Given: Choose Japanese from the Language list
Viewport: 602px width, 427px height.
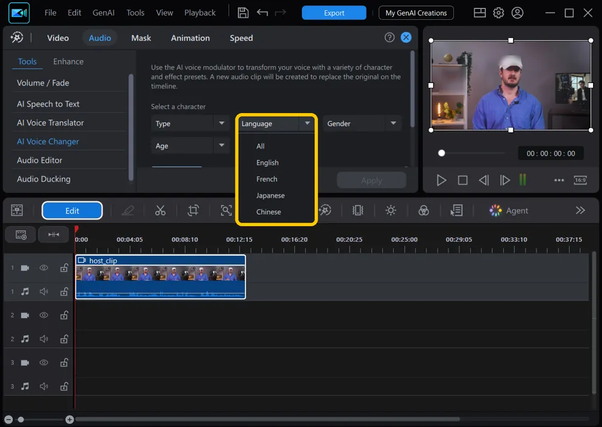Looking at the screenshot, I should click(x=270, y=195).
